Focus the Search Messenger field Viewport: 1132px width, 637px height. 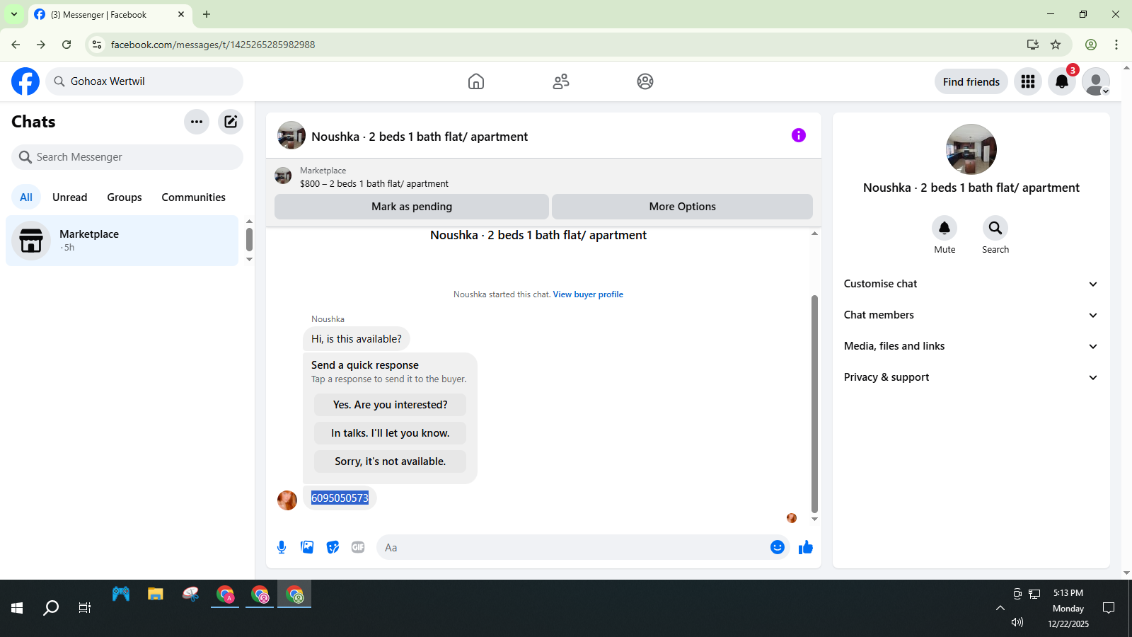(127, 157)
